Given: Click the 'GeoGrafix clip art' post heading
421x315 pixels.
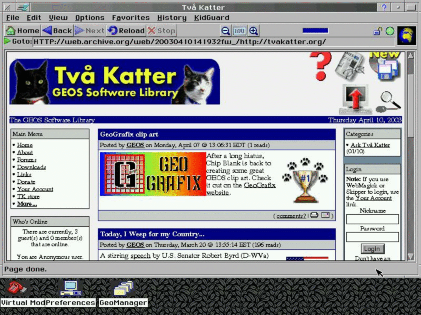Looking at the screenshot, I should tap(129, 134).
